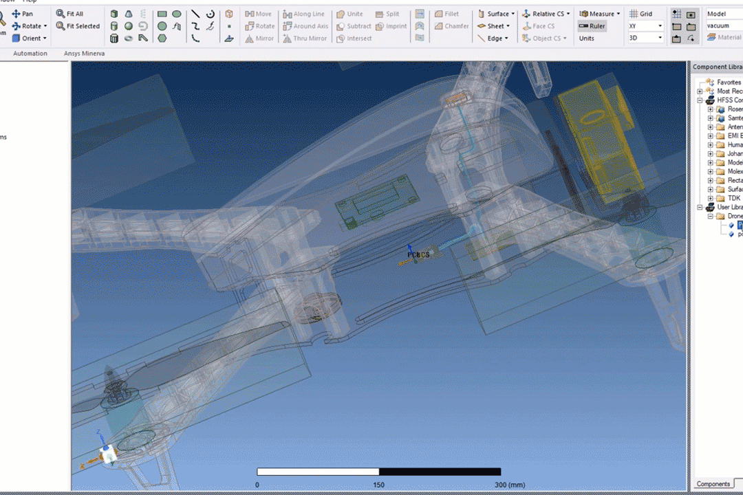
Task: Open the Rotate dropdown arrow
Action: pos(45,26)
